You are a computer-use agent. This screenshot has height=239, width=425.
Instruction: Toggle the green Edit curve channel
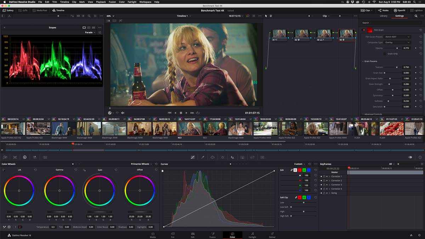tap(304, 170)
